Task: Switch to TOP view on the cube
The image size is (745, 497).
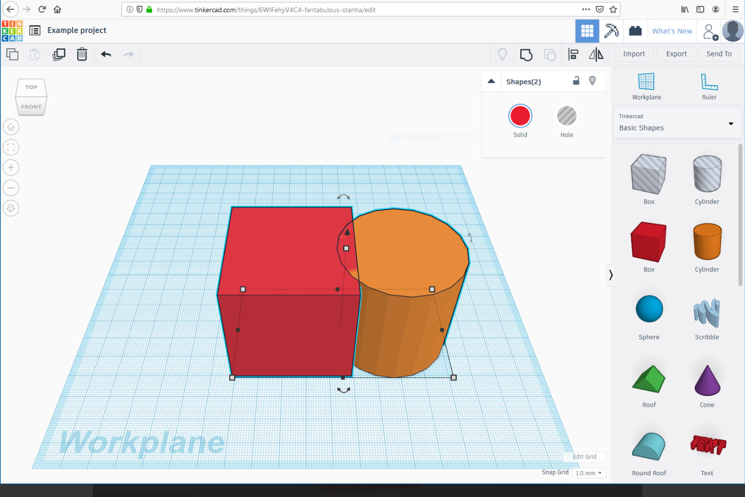Action: [x=31, y=87]
